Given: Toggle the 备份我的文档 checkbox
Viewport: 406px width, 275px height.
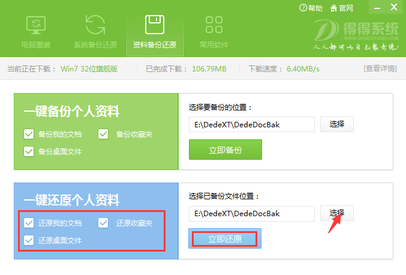Looking at the screenshot, I should (29, 134).
